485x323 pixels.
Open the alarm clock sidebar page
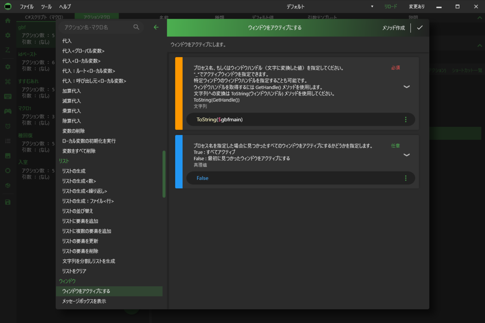click(x=8, y=126)
